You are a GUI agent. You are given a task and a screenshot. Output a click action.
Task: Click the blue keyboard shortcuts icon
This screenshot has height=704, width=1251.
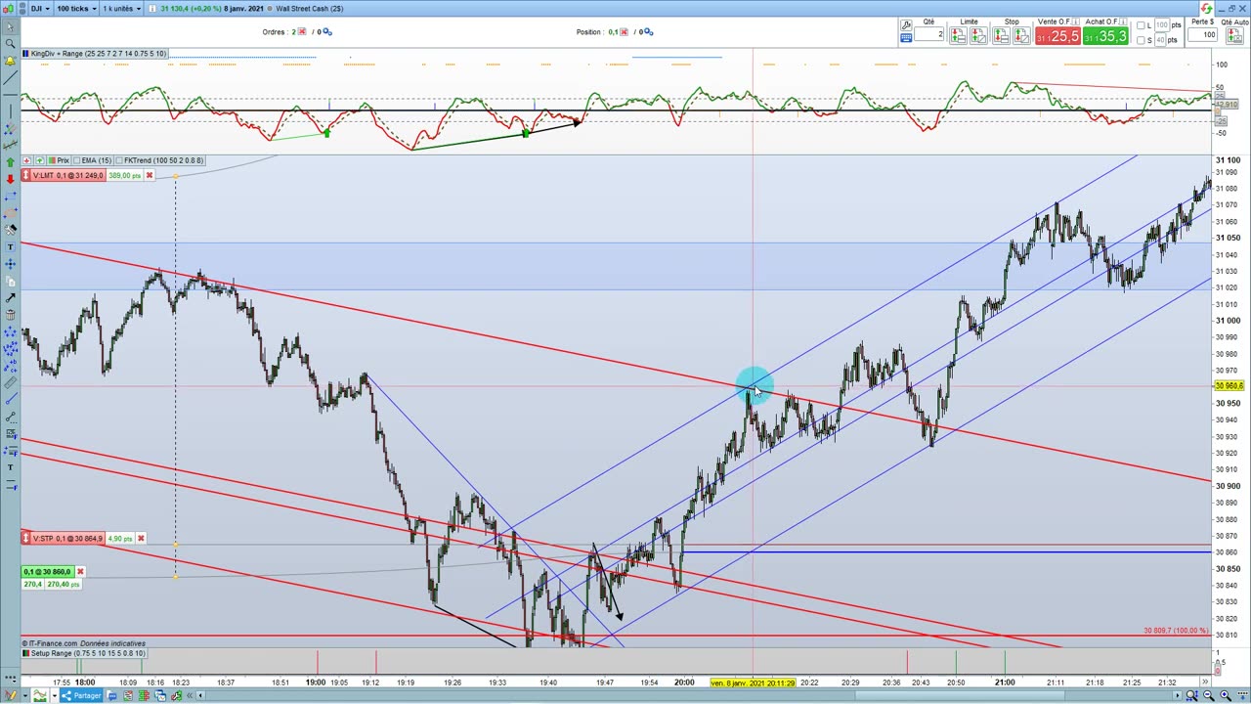pyautogui.click(x=906, y=37)
